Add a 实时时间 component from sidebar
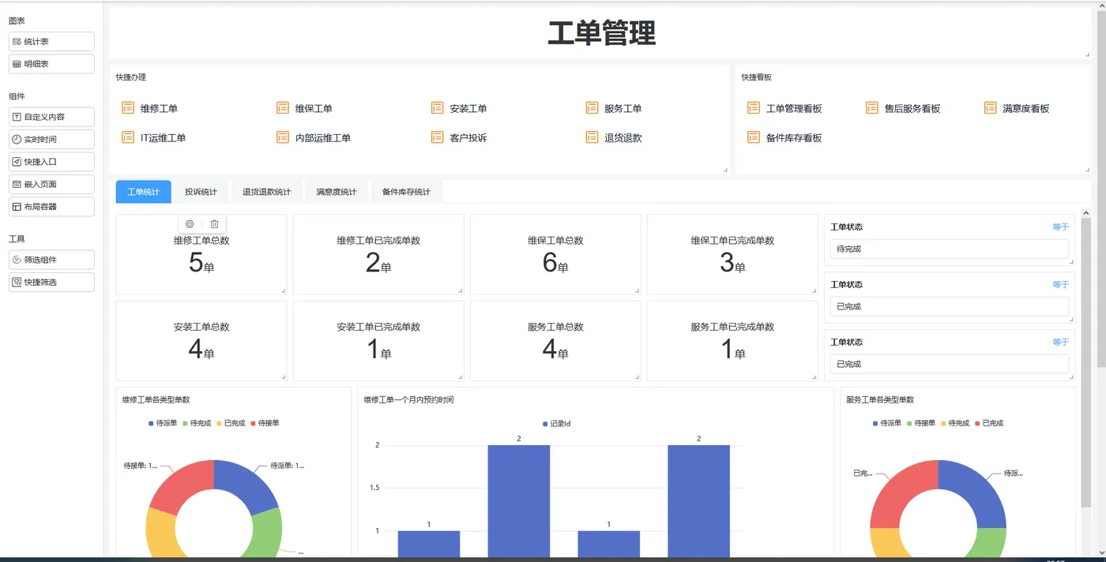The width and height of the screenshot is (1106, 562). point(51,139)
